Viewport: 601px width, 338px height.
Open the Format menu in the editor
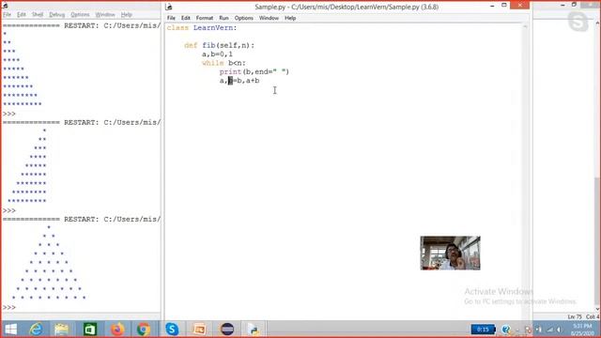pos(205,18)
